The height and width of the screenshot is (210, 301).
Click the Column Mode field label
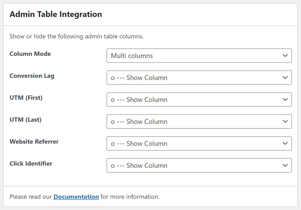(x=30, y=54)
